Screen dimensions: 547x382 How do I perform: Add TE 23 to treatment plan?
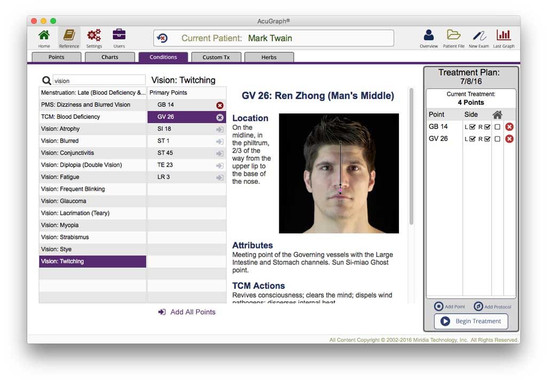coord(220,166)
